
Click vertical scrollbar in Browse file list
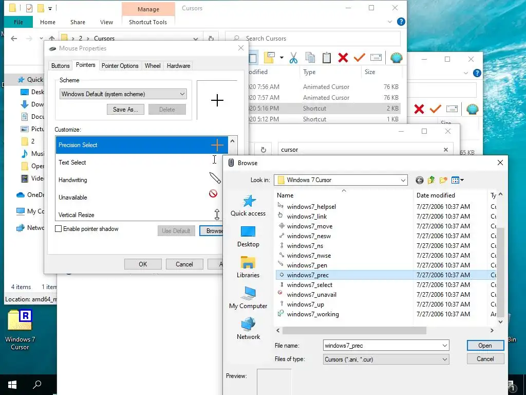pos(500,272)
